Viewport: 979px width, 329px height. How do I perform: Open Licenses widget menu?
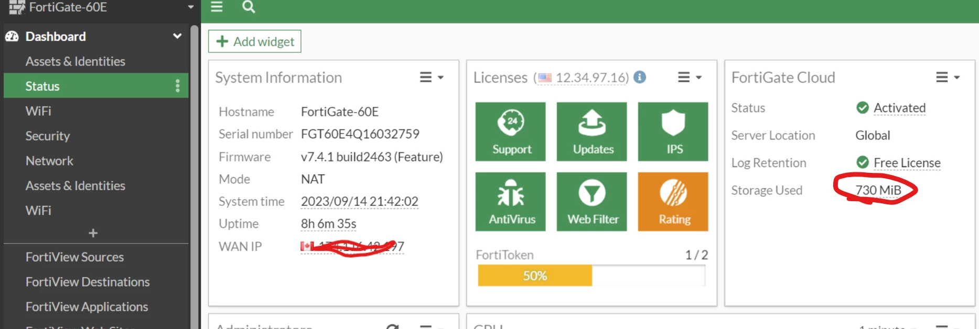(690, 78)
